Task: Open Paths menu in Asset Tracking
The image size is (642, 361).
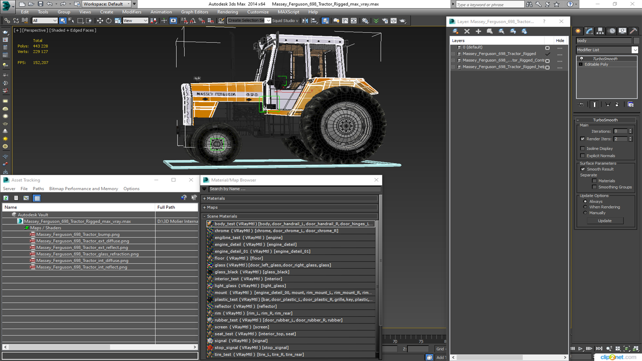Action: coord(38,189)
